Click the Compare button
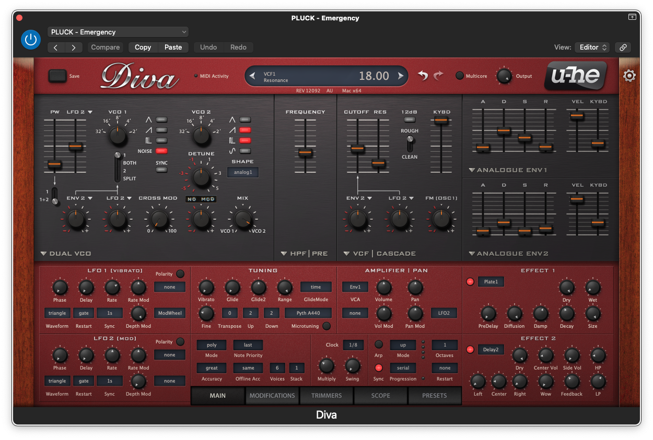This screenshot has height=440, width=653. point(106,47)
